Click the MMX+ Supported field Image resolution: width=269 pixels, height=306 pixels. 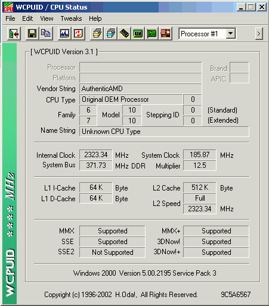pyautogui.click(x=216, y=231)
